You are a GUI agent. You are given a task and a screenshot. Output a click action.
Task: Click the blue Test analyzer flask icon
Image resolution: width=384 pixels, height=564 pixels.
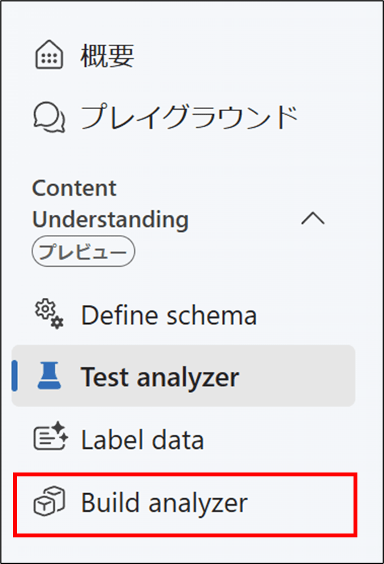49,376
